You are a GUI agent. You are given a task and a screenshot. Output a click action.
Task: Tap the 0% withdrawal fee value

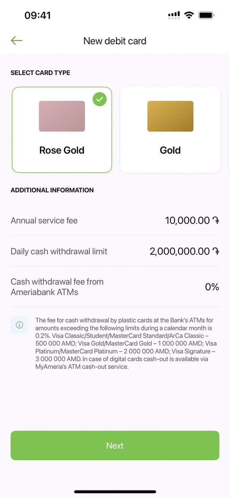point(212,287)
